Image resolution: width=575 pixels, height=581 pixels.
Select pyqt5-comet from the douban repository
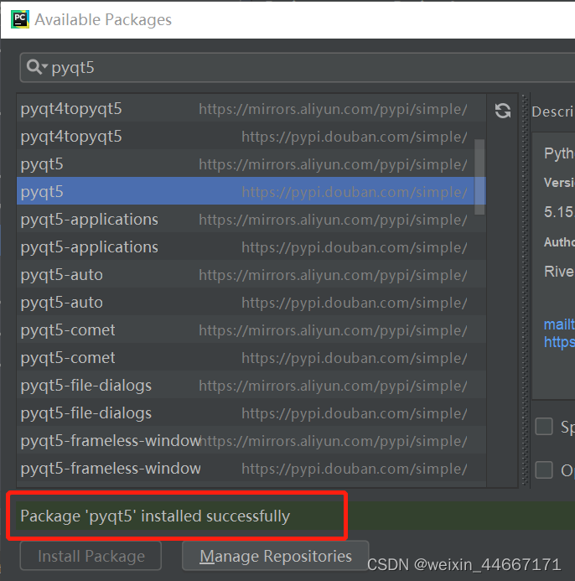[x=251, y=357]
